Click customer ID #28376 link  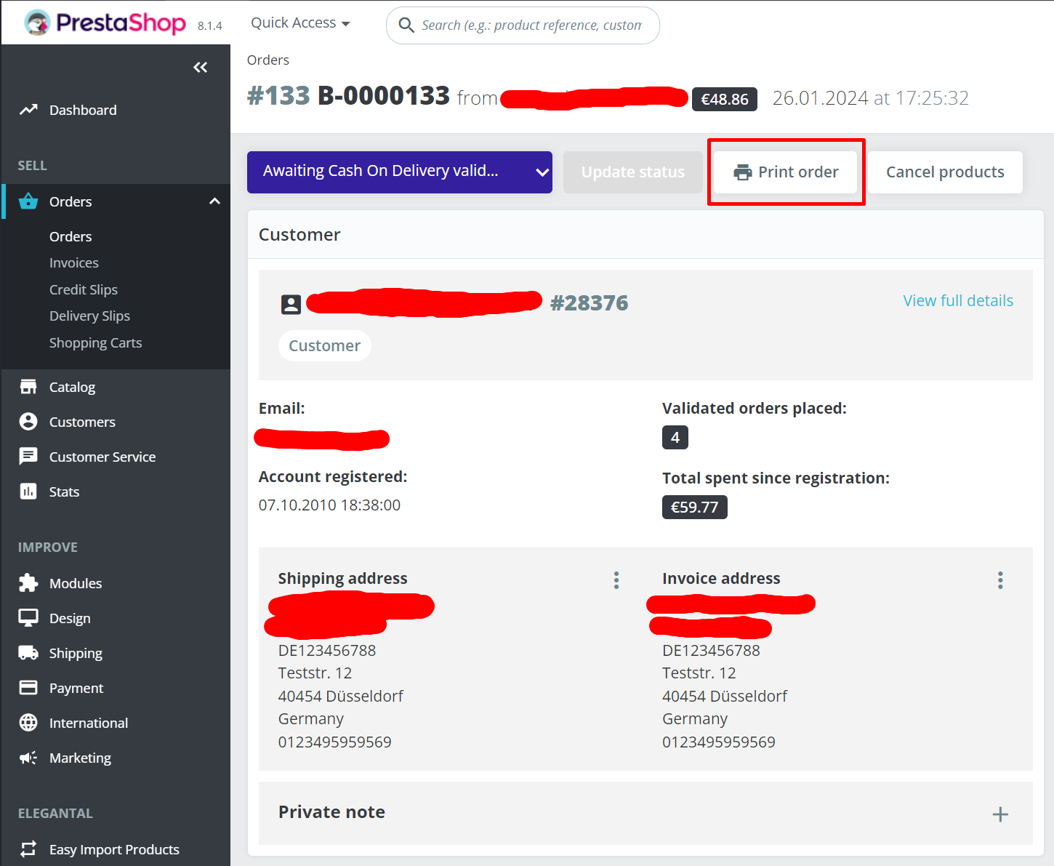click(590, 302)
